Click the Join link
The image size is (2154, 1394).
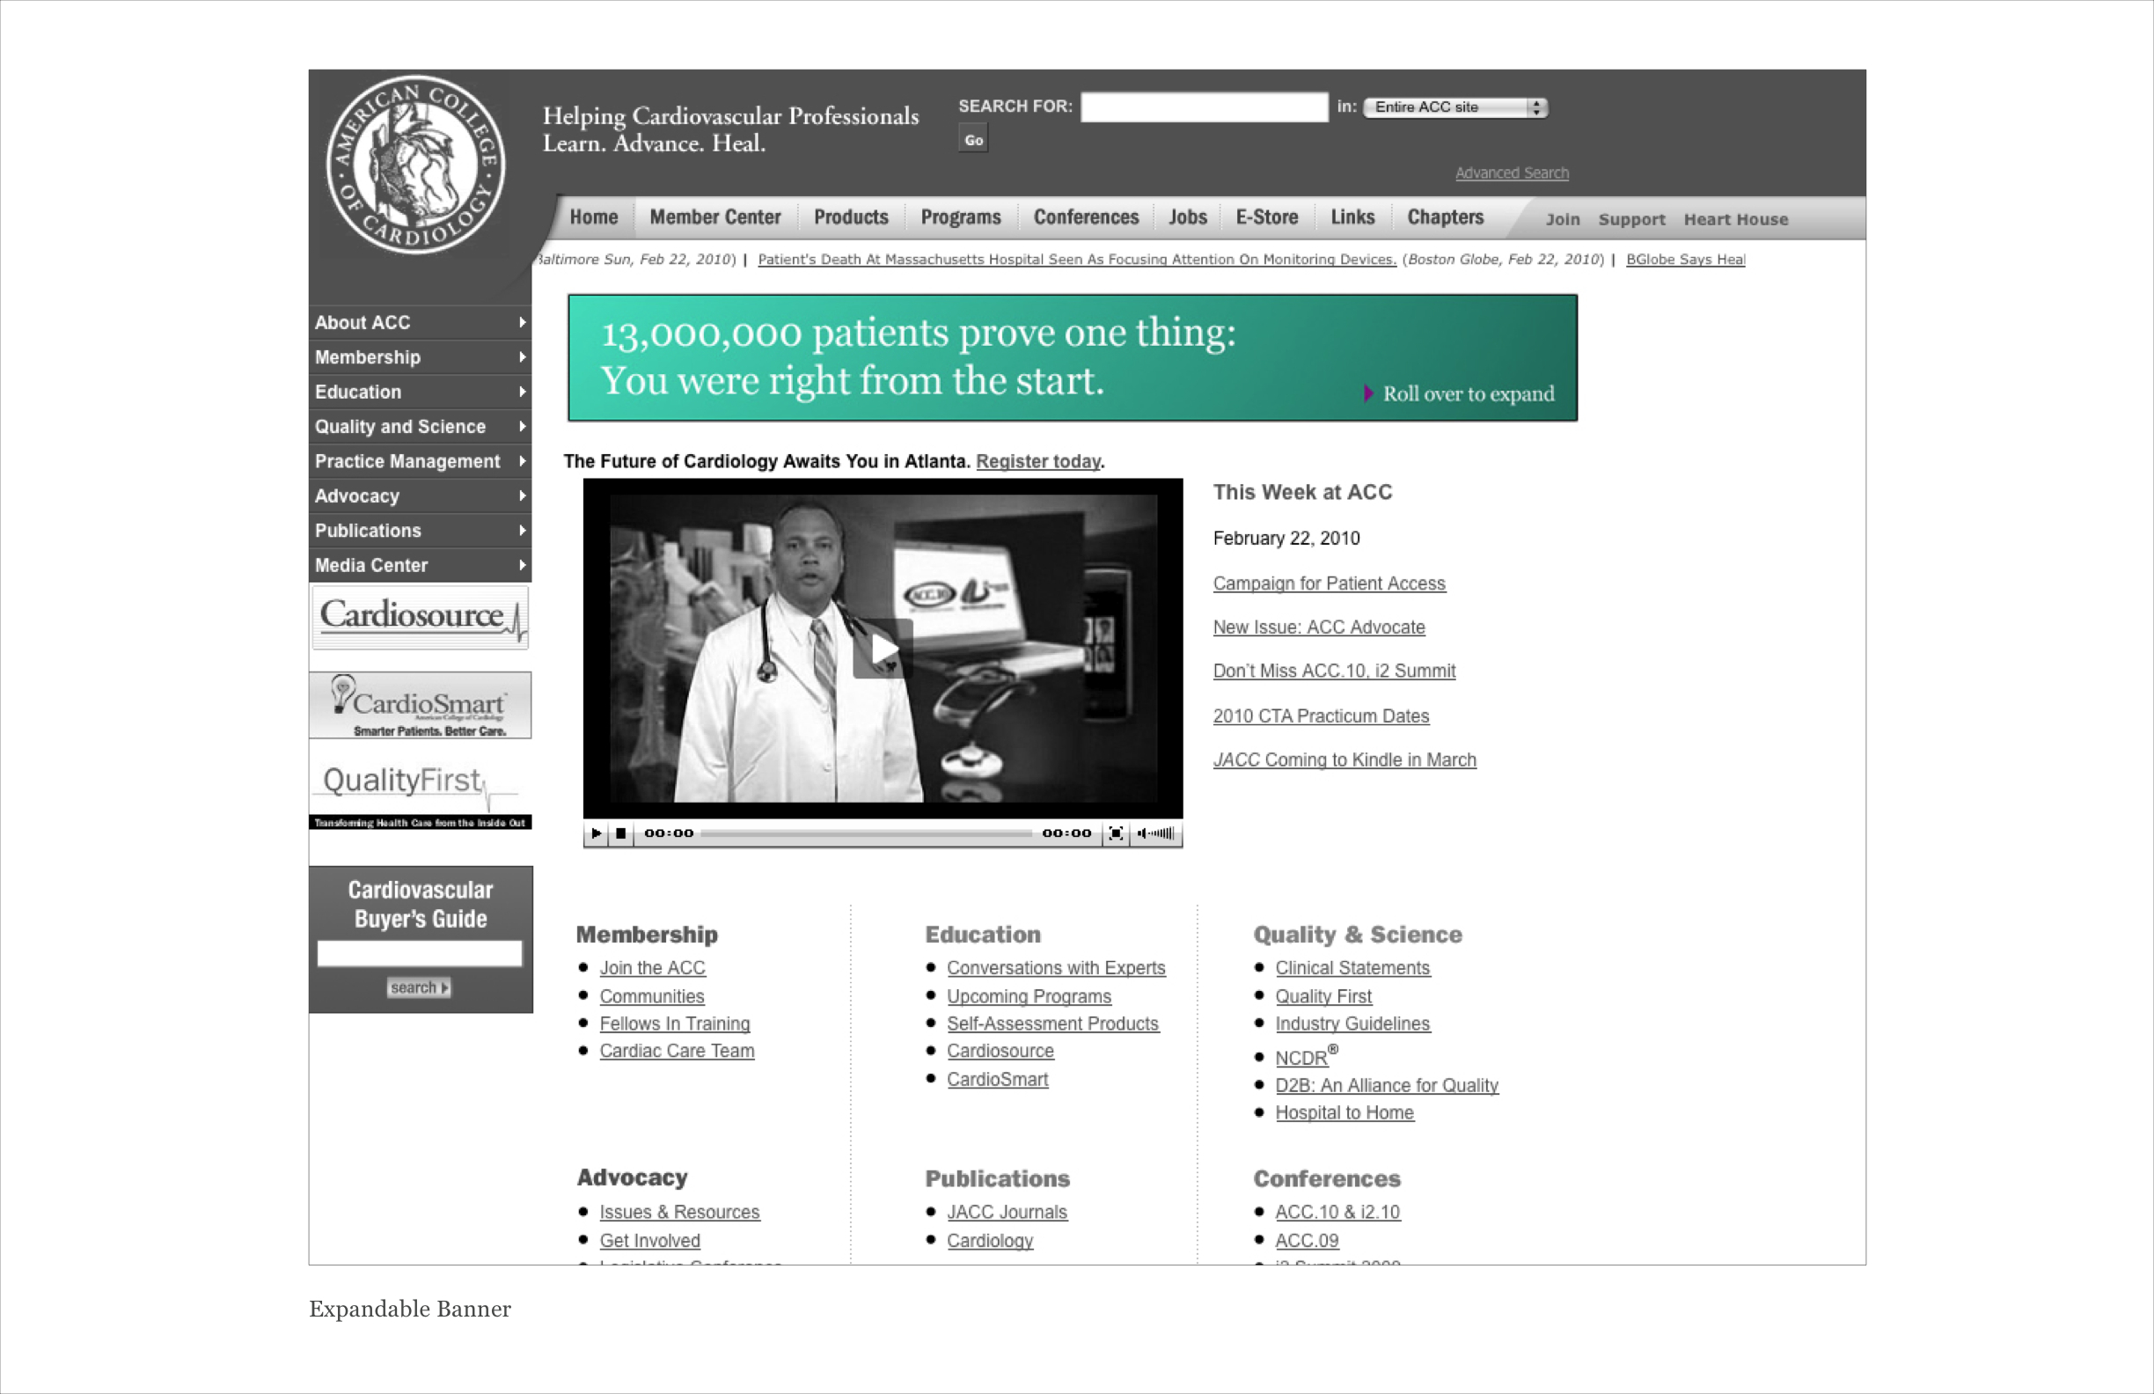pyautogui.click(x=1562, y=219)
